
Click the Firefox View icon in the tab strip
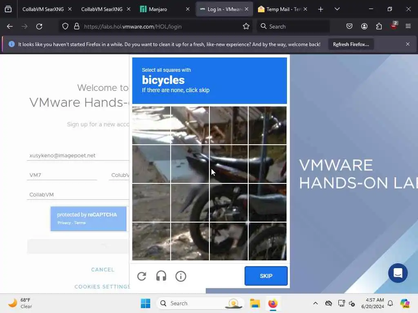click(8, 9)
